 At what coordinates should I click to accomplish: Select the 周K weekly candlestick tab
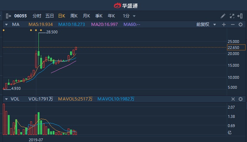point(74,16)
